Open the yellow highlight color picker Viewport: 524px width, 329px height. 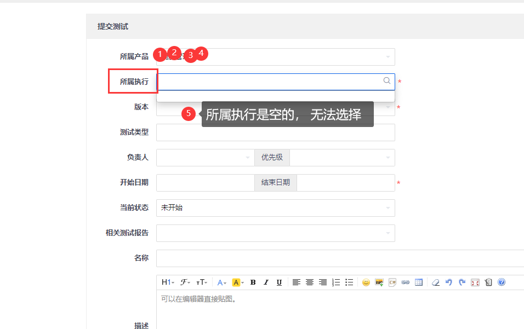[x=238, y=282]
